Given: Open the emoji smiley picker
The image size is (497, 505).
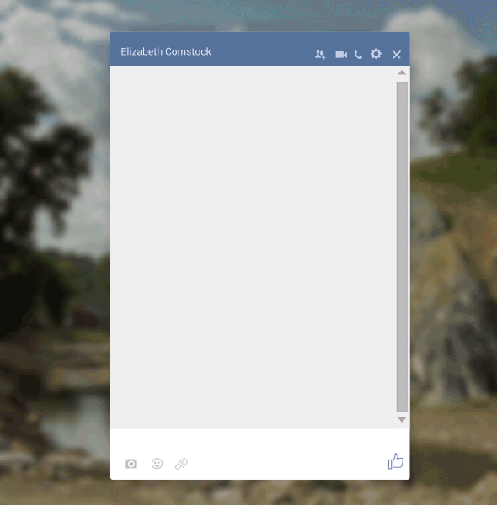Looking at the screenshot, I should (x=157, y=464).
